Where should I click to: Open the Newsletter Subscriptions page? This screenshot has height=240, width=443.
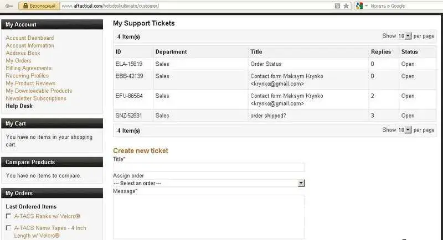36,98
